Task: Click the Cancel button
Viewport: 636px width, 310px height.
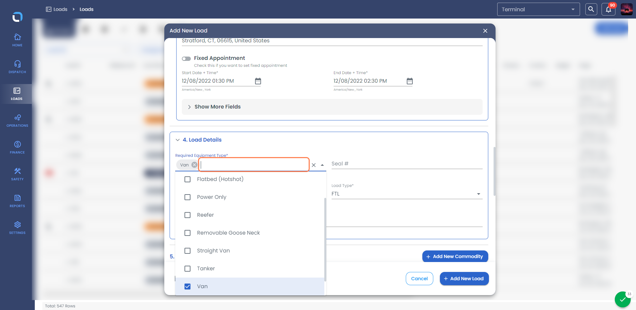Action: click(419, 279)
